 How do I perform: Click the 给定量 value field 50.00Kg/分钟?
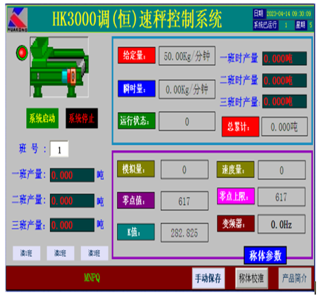click(187, 56)
